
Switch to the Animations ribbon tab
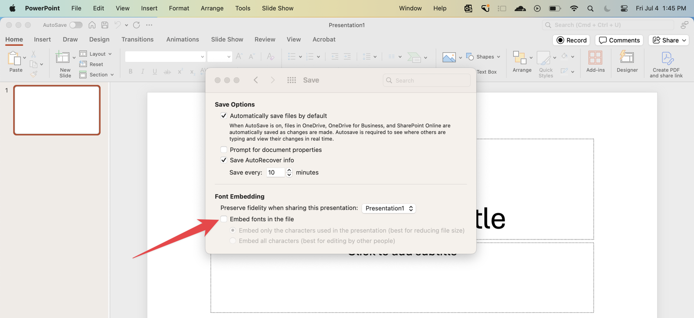(183, 39)
